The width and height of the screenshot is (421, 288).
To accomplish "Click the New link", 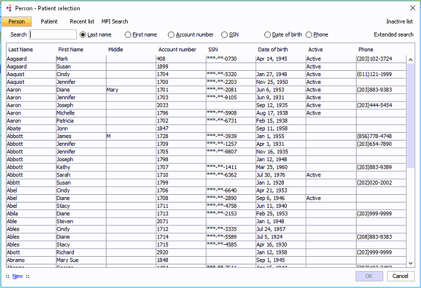I will pyautogui.click(x=18, y=276).
